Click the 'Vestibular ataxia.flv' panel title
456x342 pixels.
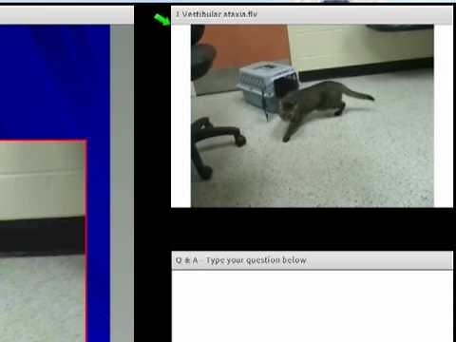click(x=217, y=14)
